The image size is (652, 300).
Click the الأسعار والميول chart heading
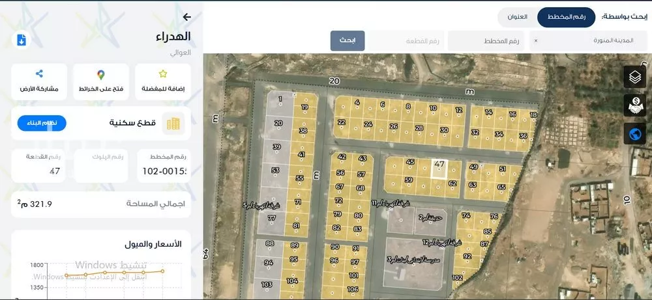[153, 244]
